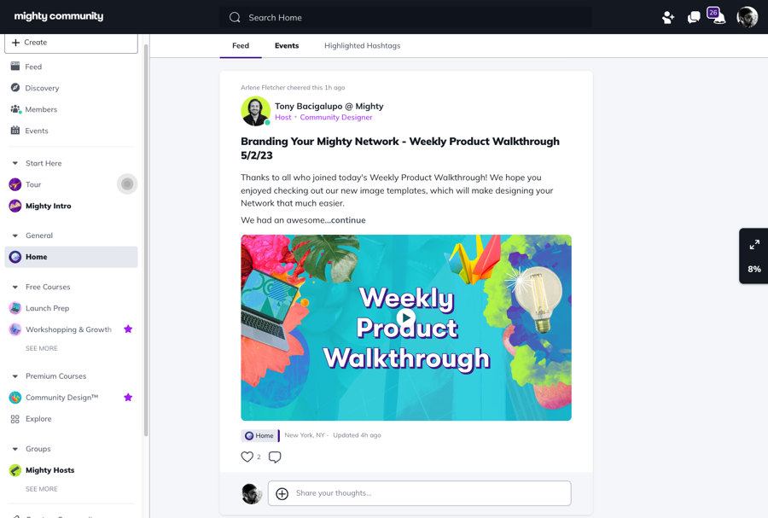Click the plus icon in Share your thoughts

pyautogui.click(x=282, y=493)
